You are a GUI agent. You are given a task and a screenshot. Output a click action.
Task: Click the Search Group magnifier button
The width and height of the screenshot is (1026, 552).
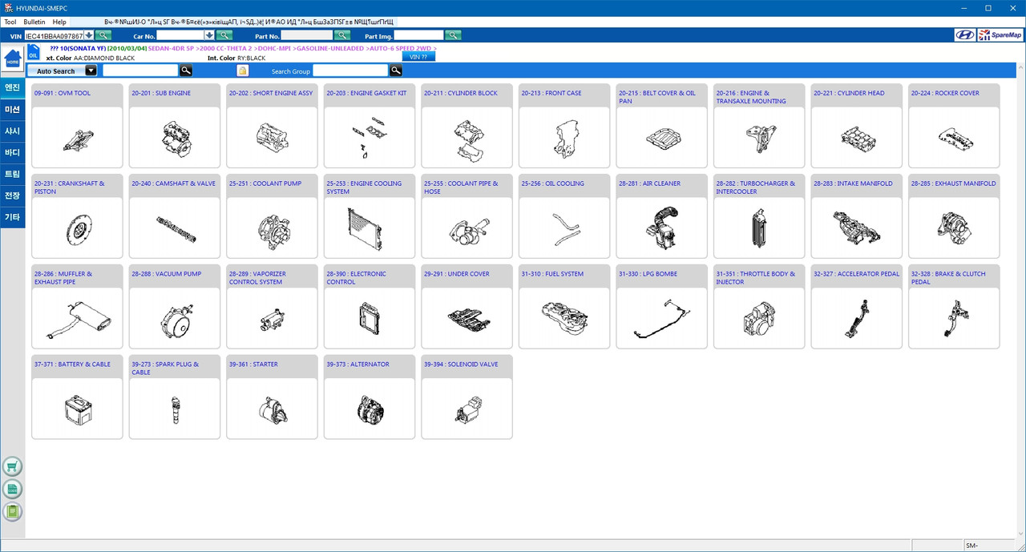tap(396, 71)
